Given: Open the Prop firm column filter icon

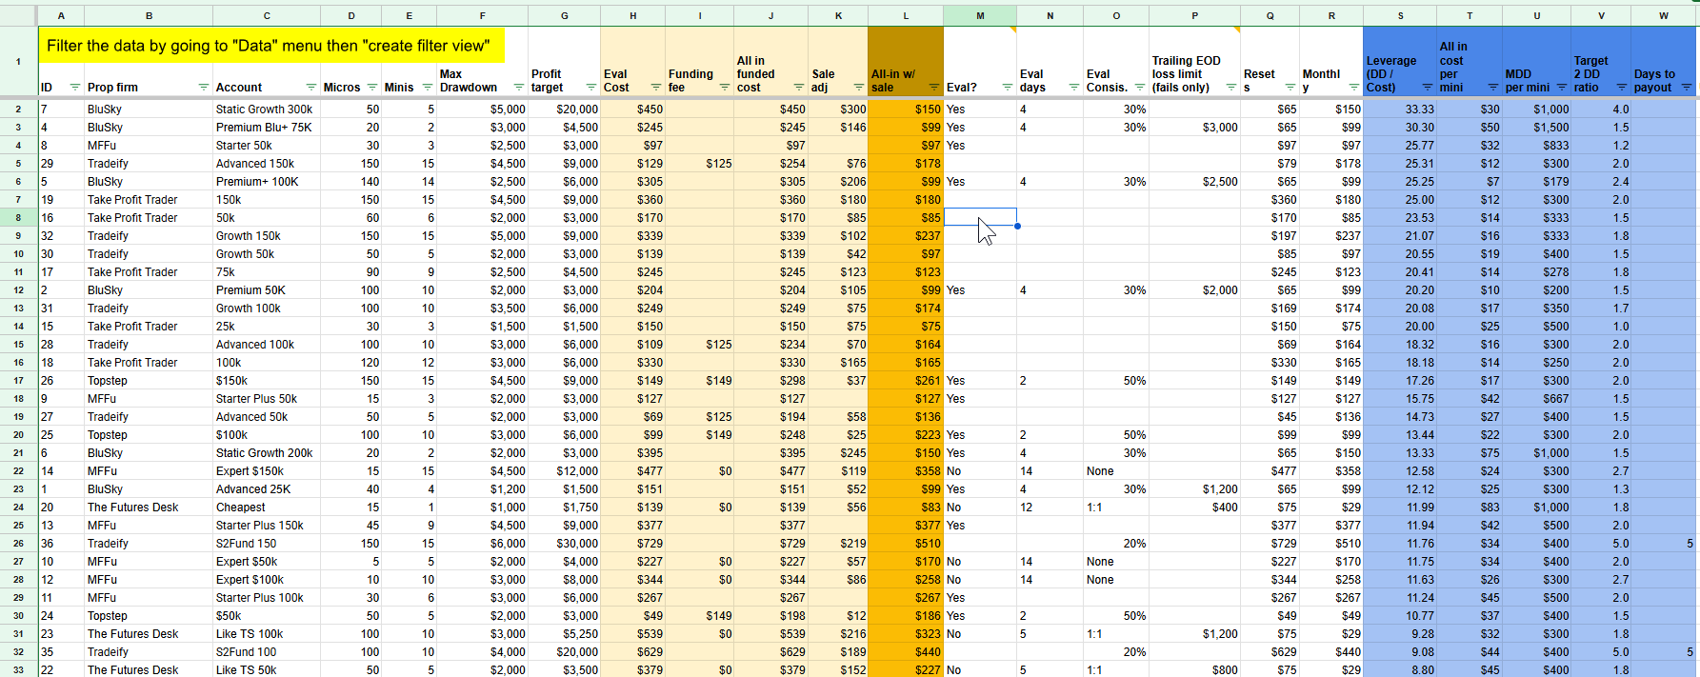Looking at the screenshot, I should [203, 87].
